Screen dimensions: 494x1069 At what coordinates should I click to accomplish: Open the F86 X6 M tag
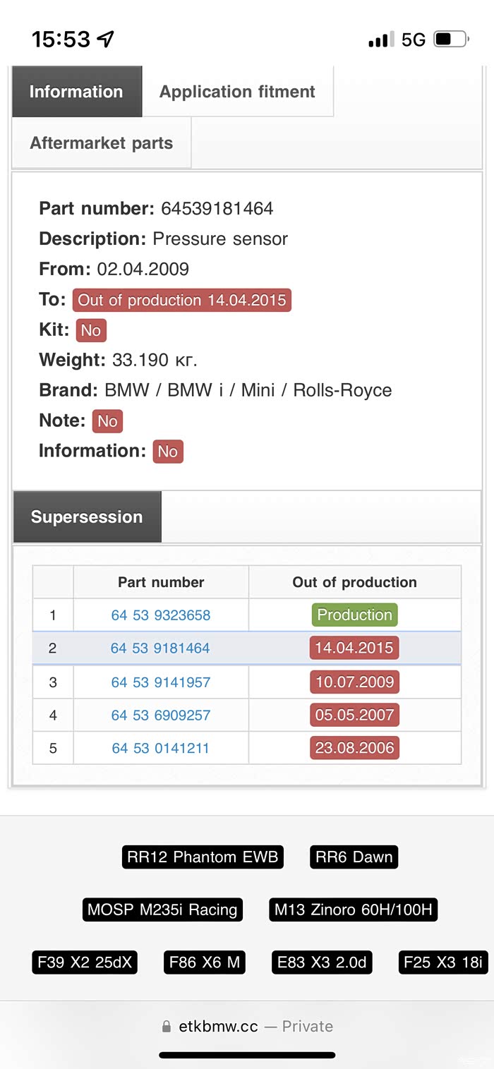[205, 962]
